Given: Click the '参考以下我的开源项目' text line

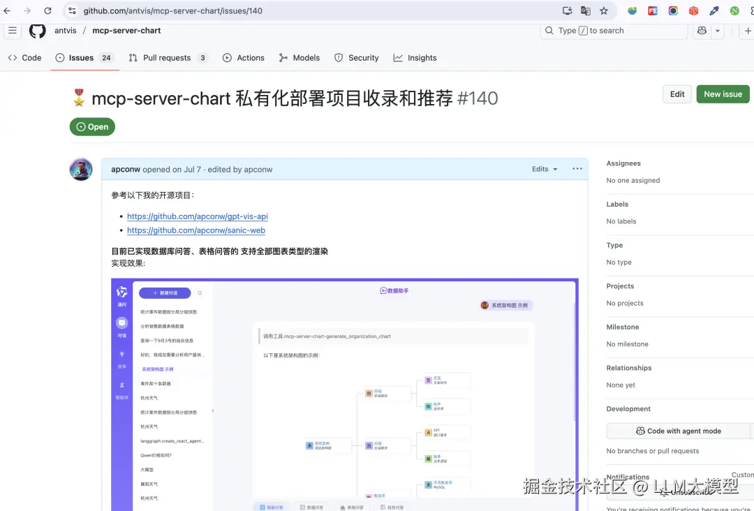Looking at the screenshot, I should click(x=153, y=195).
